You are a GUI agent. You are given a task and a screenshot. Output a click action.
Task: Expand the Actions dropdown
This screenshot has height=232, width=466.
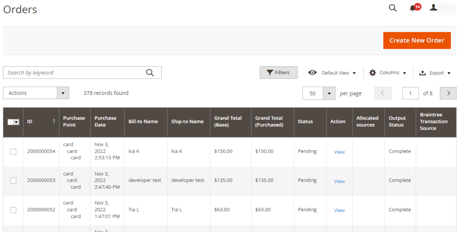(63, 93)
